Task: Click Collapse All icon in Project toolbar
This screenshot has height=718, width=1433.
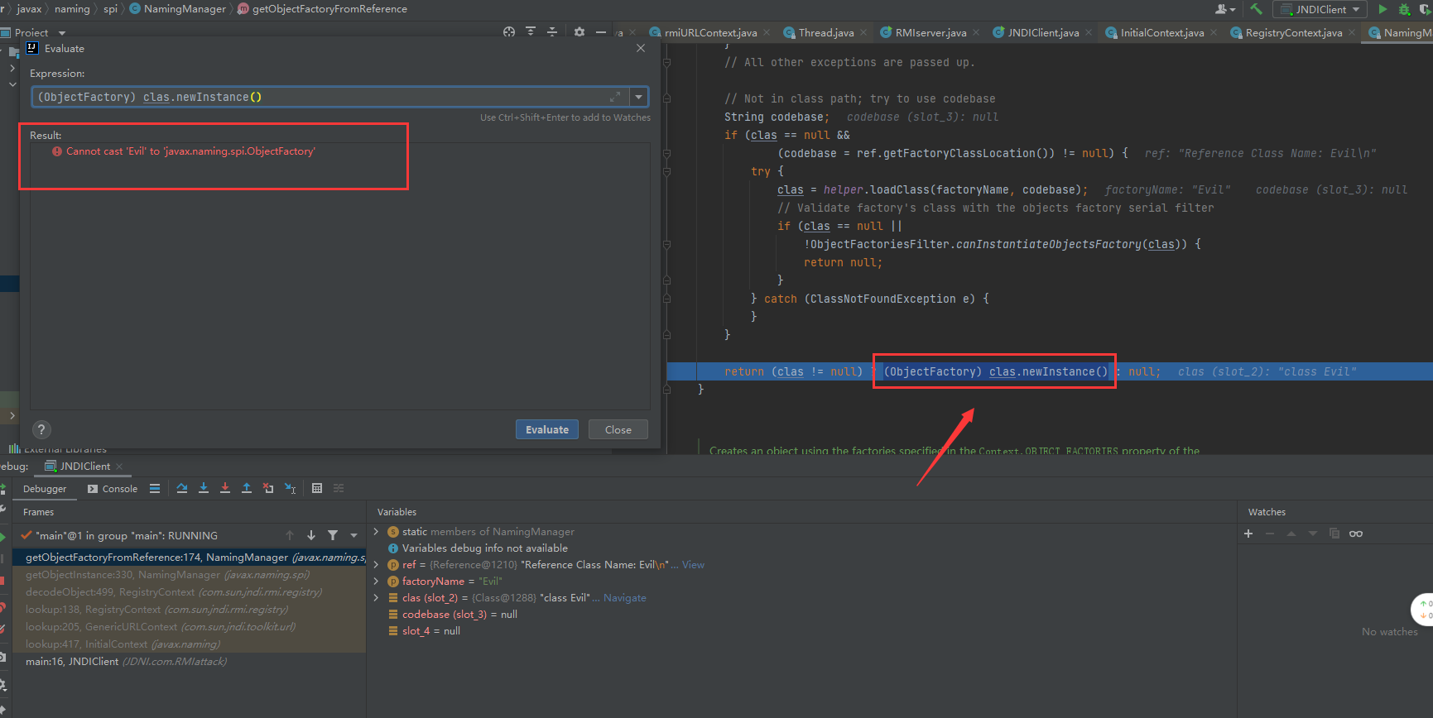Action: pyautogui.click(x=552, y=32)
